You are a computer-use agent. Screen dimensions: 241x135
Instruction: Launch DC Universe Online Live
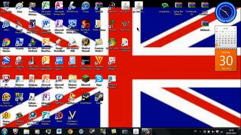point(85,63)
